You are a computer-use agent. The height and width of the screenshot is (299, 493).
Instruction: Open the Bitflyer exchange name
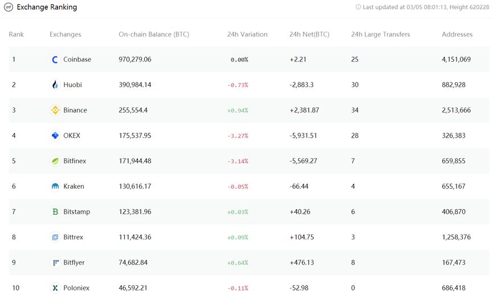(74, 263)
